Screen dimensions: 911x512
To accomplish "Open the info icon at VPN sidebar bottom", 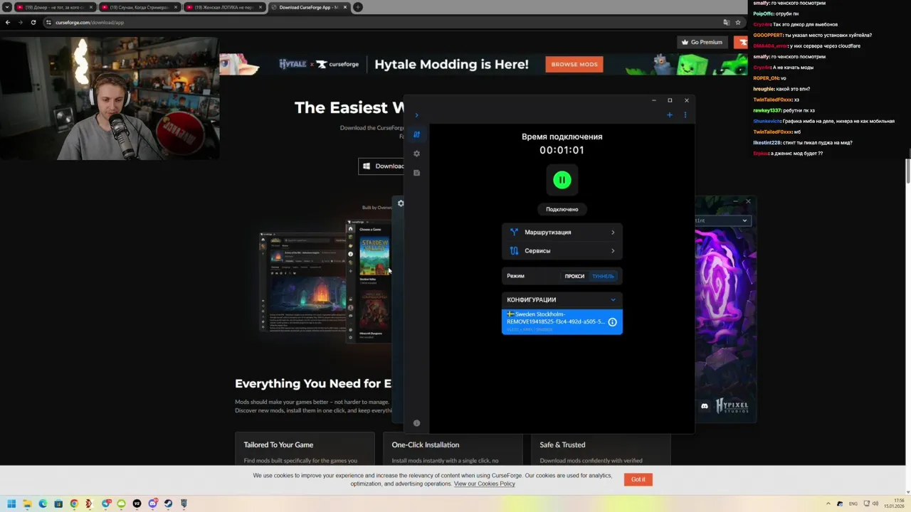I will (416, 423).
